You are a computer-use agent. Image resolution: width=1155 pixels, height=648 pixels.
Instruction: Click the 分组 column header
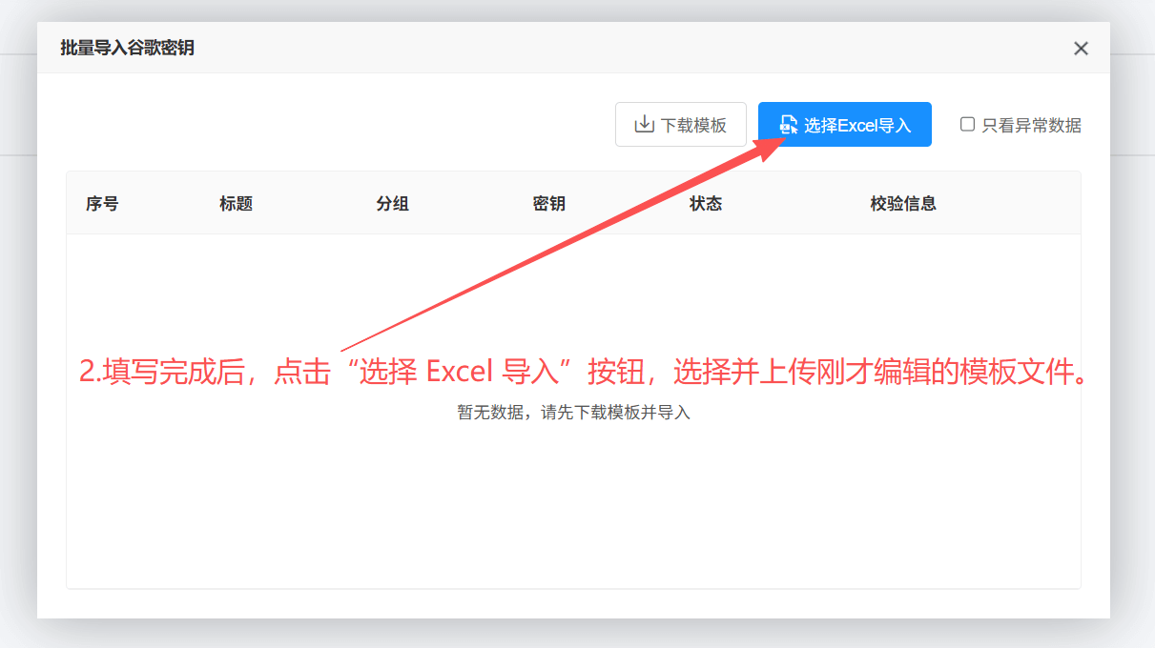click(393, 203)
